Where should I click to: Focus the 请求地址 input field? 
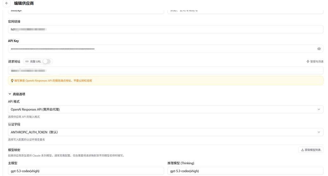(166, 70)
